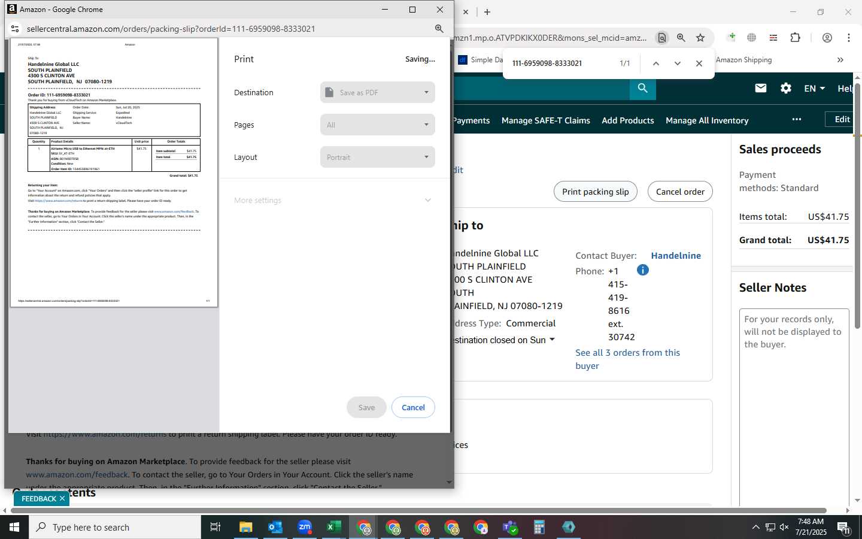
Task: Open Add Products menu item
Action: click(x=628, y=120)
